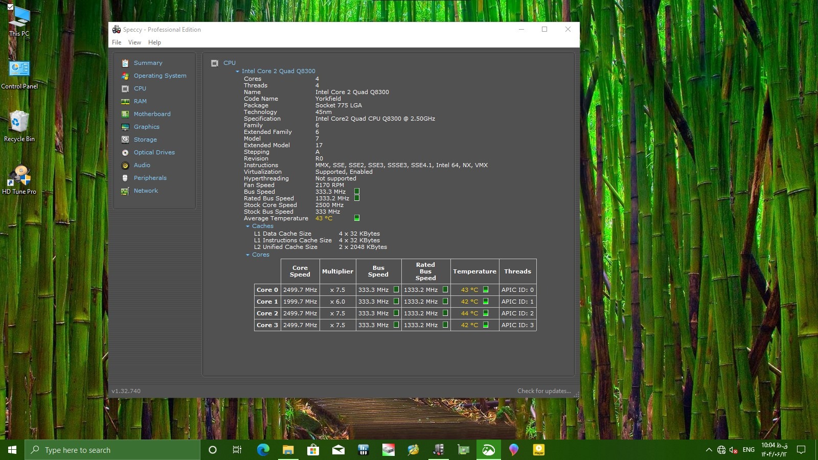Click the Storage drive icon
The width and height of the screenshot is (818, 460).
pyautogui.click(x=125, y=140)
